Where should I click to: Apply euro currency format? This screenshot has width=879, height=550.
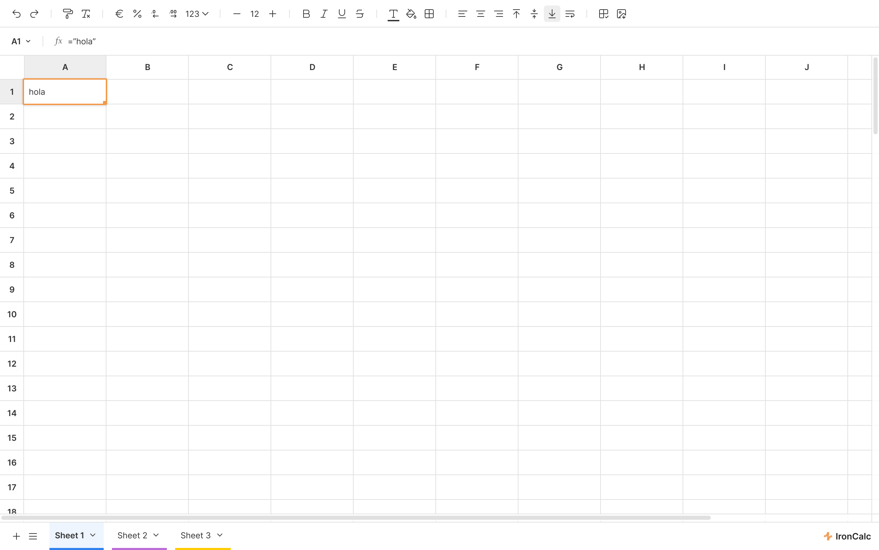pos(119,14)
